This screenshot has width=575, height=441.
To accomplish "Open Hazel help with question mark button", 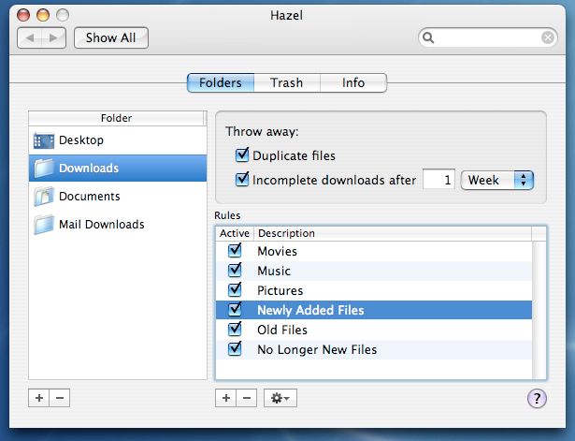I will pyautogui.click(x=537, y=399).
